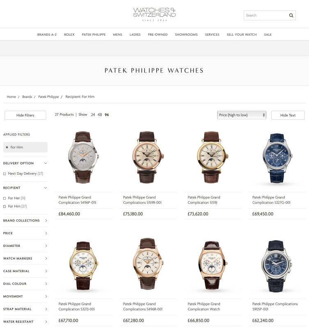The image size is (309, 328).
Task: Expand the Dial Colour filter
Action: tap(25, 284)
